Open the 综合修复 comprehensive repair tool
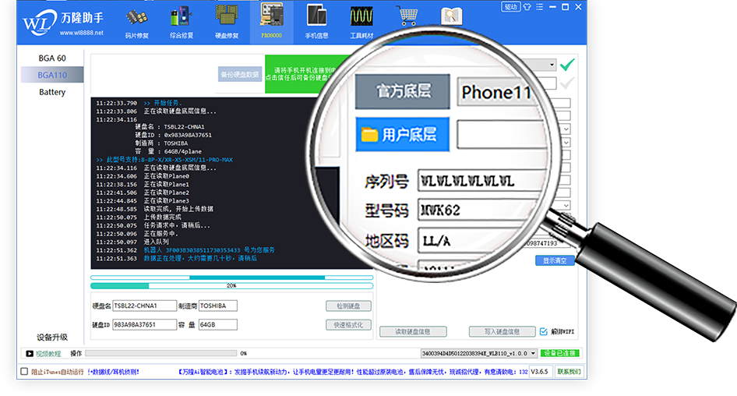Image resolution: width=737 pixels, height=396 pixels. [x=182, y=23]
